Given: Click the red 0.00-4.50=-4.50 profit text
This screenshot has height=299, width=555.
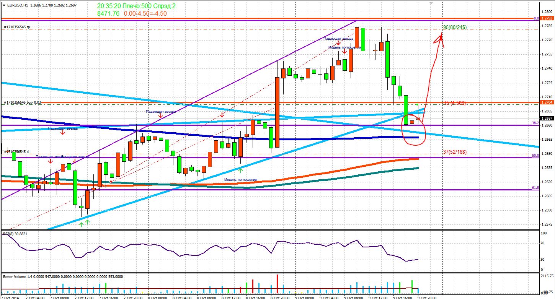Looking at the screenshot, I should pos(145,13).
